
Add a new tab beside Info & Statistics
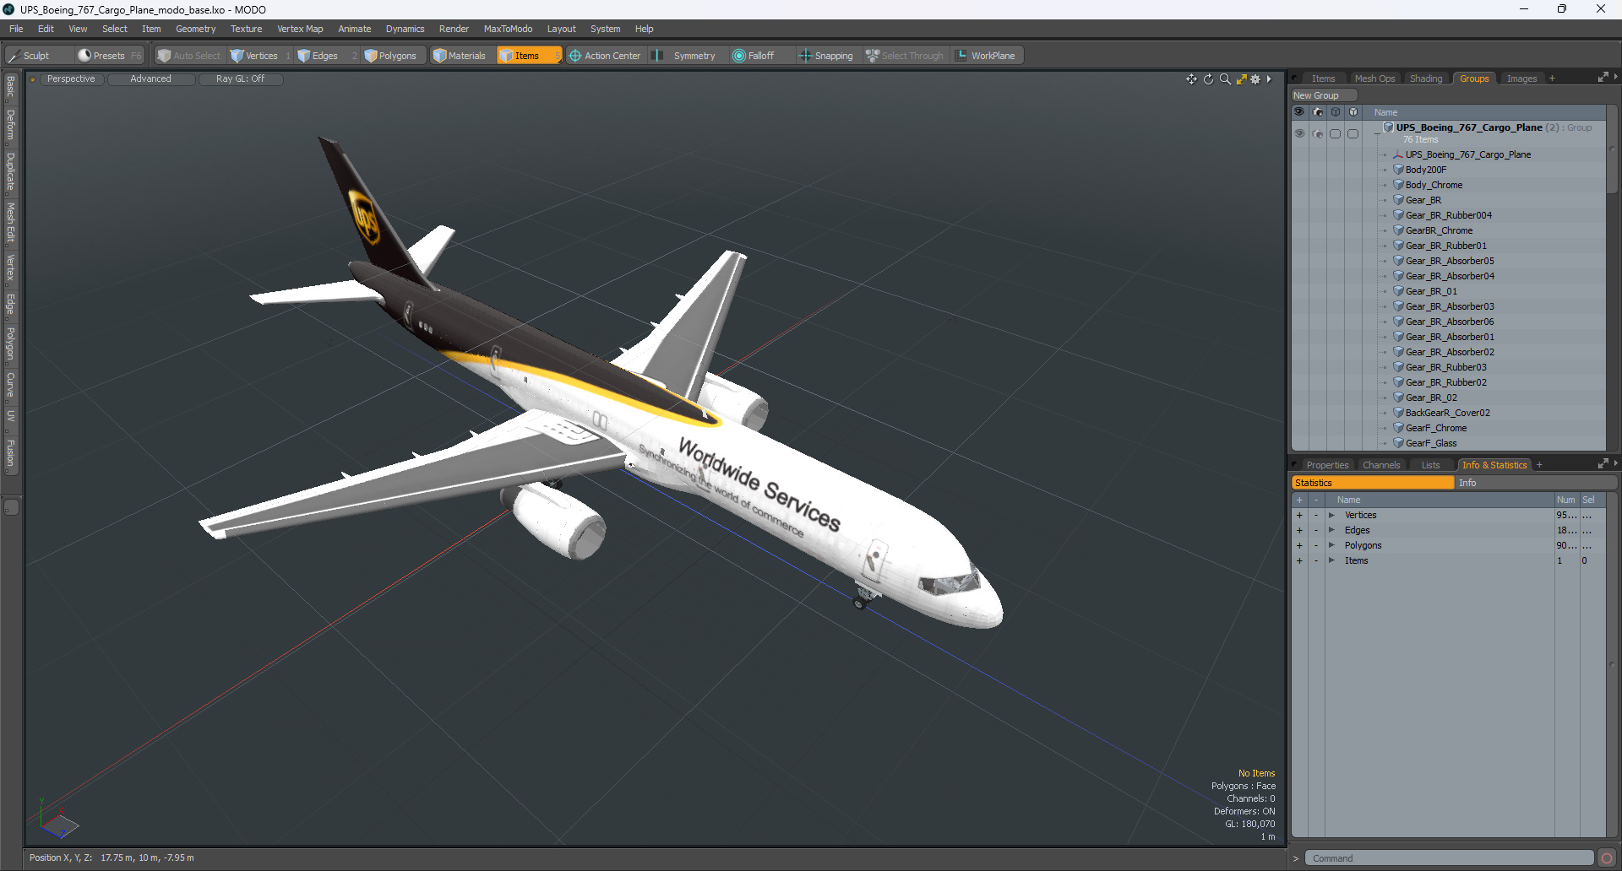click(1539, 465)
